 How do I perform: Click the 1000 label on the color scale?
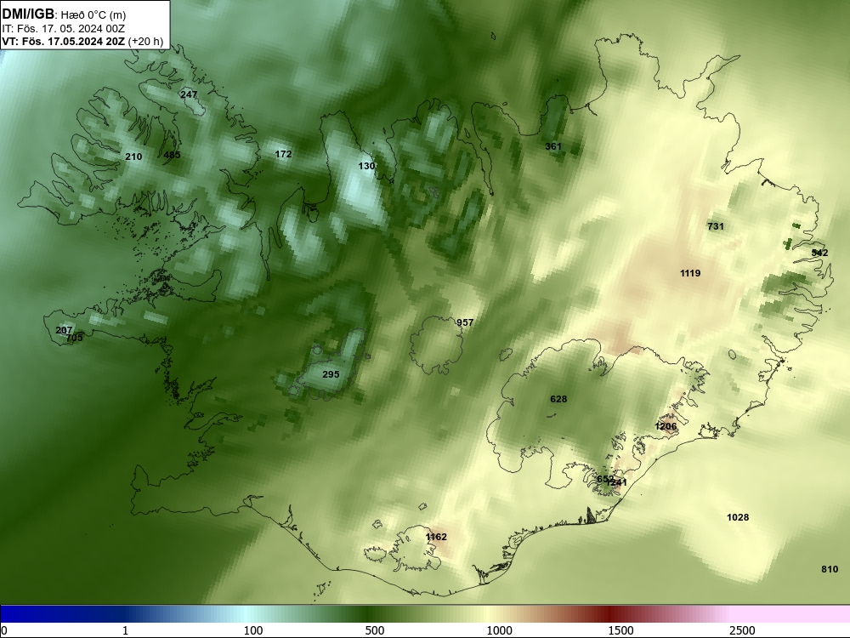(x=499, y=630)
